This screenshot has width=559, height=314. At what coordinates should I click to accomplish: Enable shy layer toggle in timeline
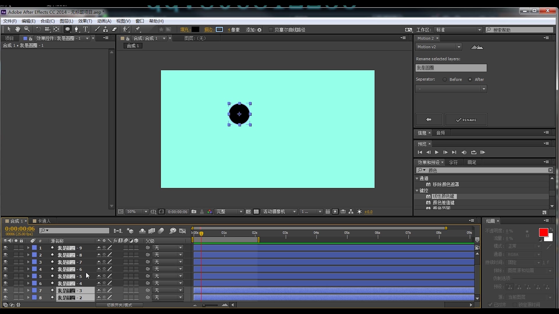142,231
